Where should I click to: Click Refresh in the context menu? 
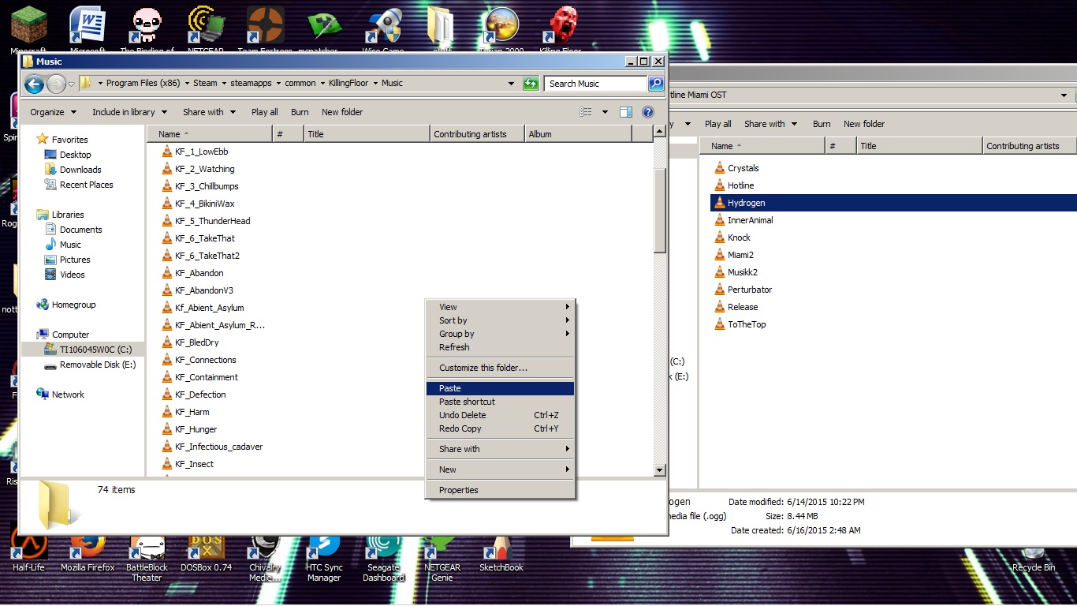pos(500,347)
